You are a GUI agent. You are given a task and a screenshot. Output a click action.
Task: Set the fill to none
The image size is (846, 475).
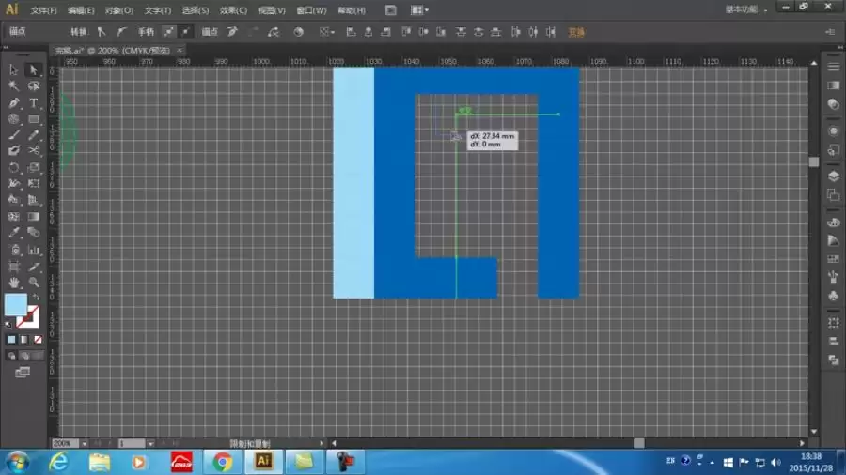pyautogui.click(x=38, y=340)
